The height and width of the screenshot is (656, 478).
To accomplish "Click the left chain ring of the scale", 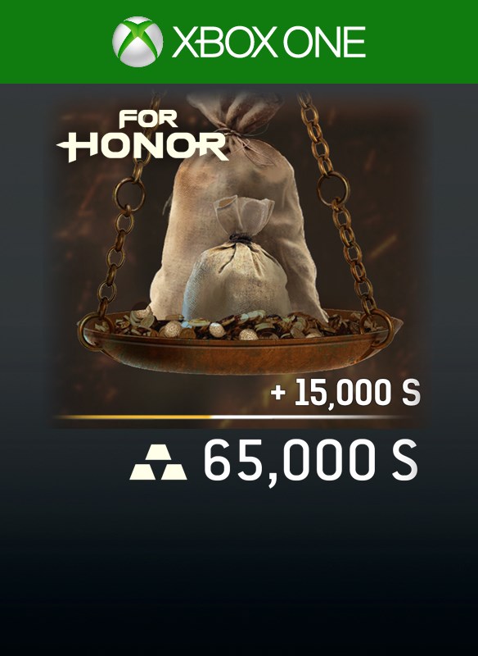I will pos(129,194).
